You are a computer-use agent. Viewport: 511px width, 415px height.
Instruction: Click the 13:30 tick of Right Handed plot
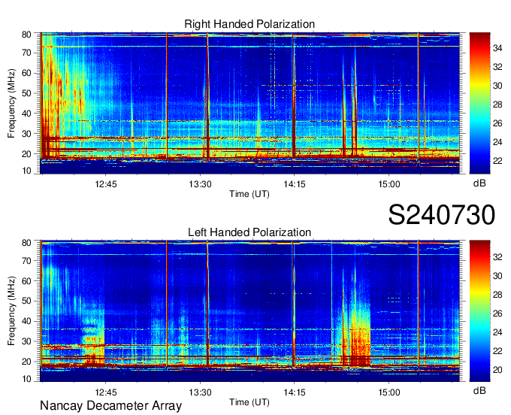coord(200,184)
